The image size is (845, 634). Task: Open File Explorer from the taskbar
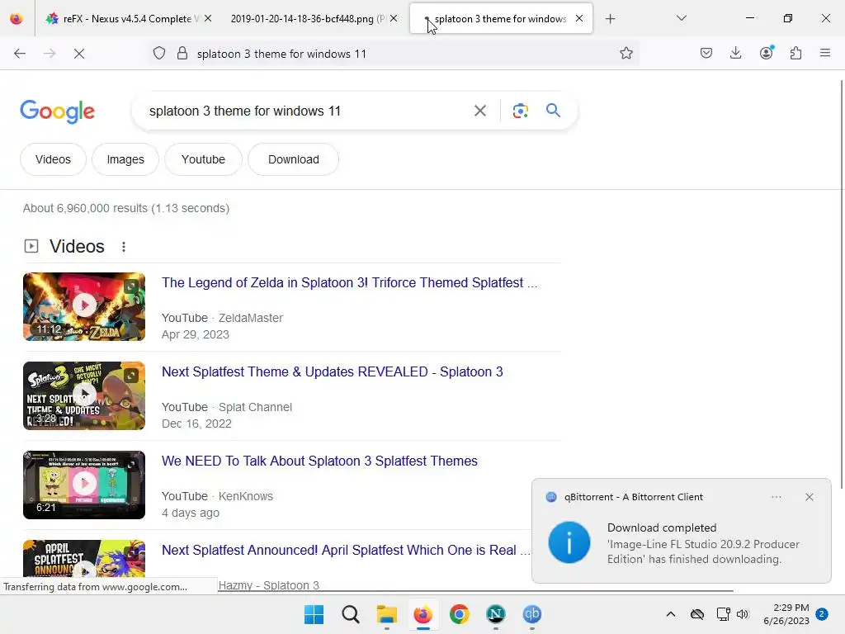(x=386, y=614)
